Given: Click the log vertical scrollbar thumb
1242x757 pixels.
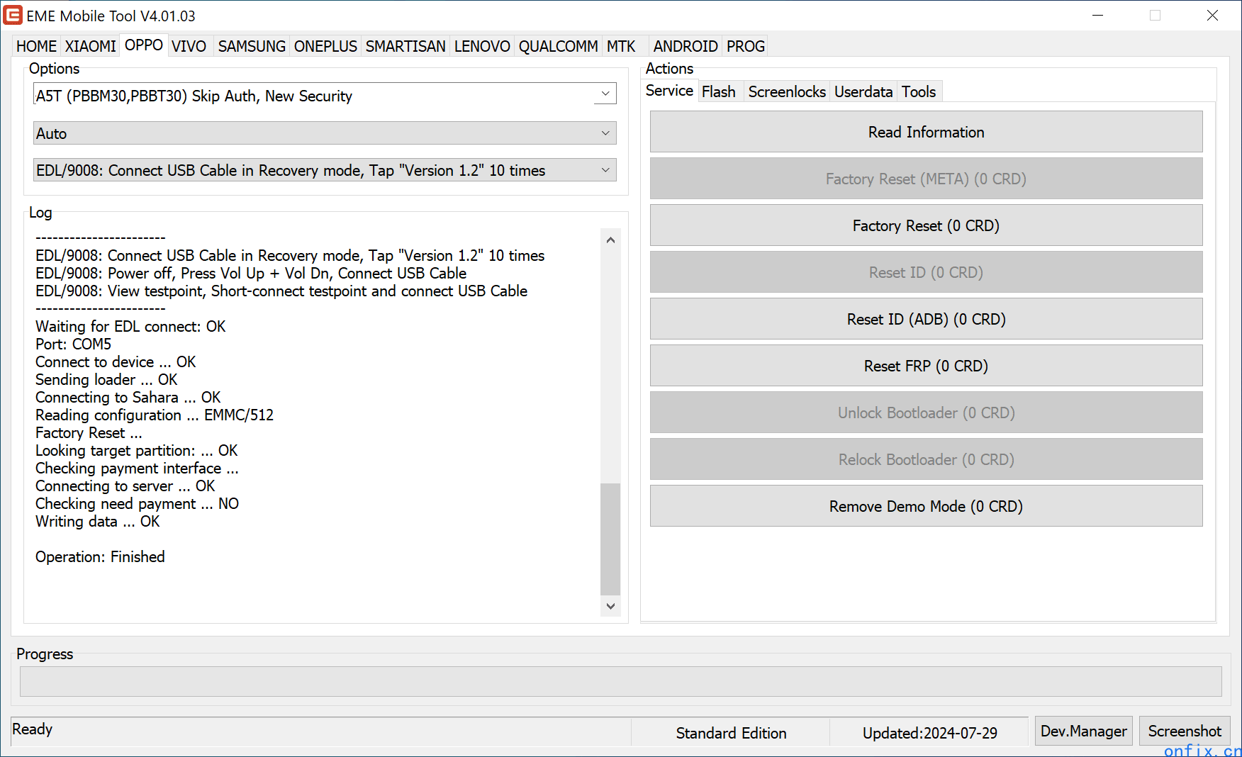Looking at the screenshot, I should click(610, 539).
